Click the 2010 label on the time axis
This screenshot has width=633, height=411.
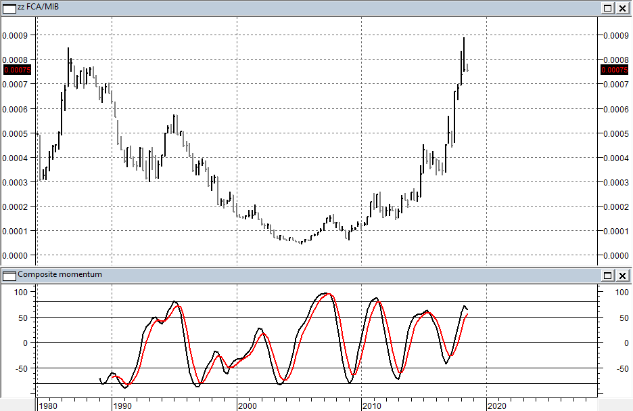[x=372, y=406]
